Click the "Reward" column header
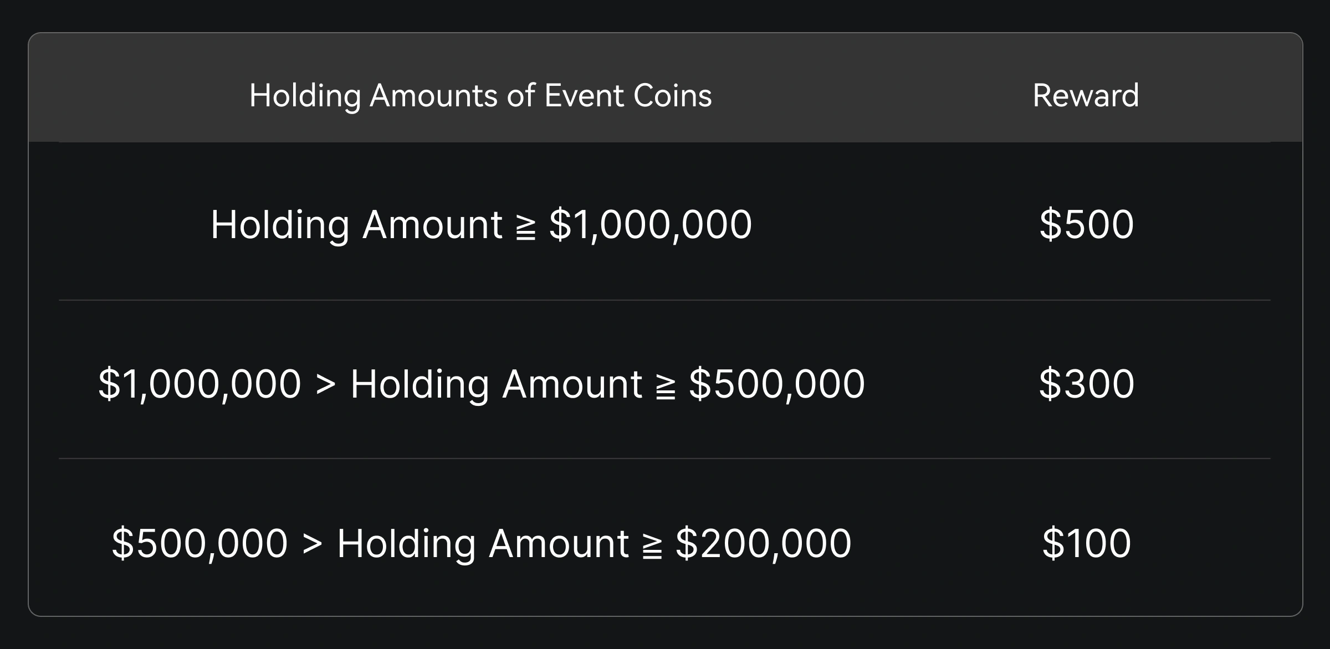Viewport: 1330px width, 649px height. tap(1086, 95)
